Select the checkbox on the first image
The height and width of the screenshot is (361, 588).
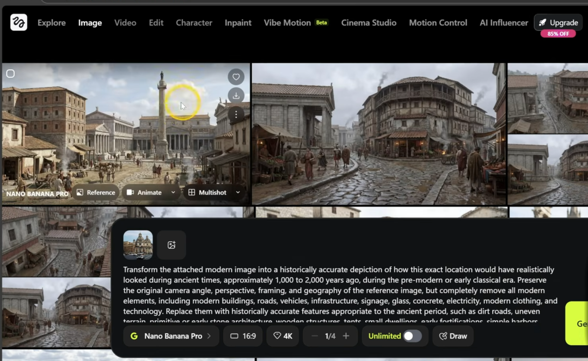coord(10,74)
